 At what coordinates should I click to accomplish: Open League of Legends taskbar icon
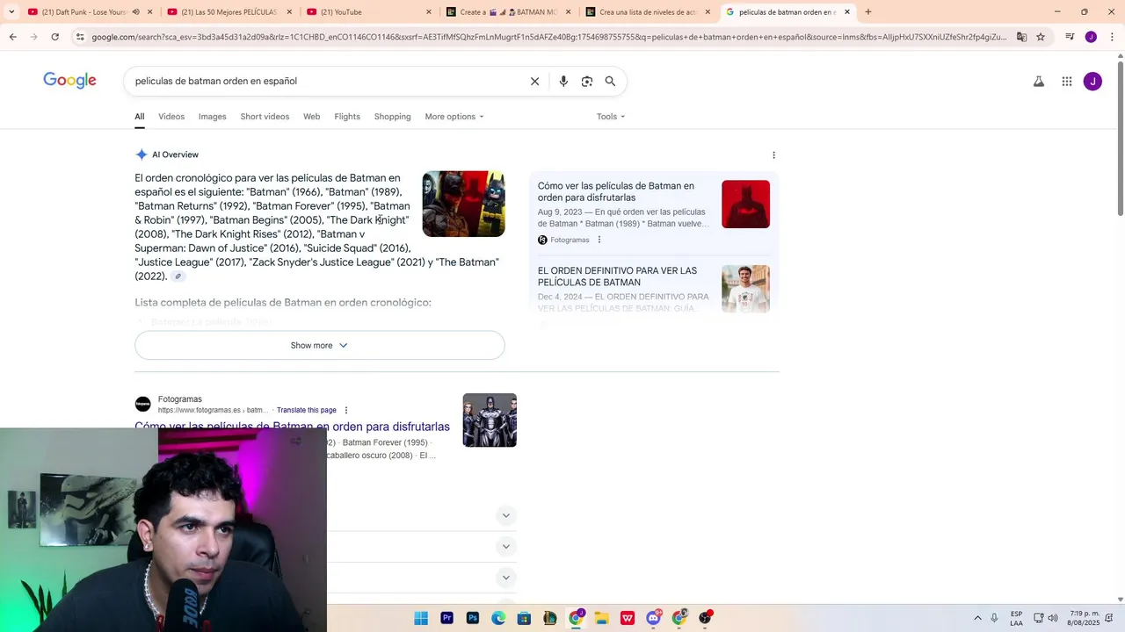tap(550, 618)
